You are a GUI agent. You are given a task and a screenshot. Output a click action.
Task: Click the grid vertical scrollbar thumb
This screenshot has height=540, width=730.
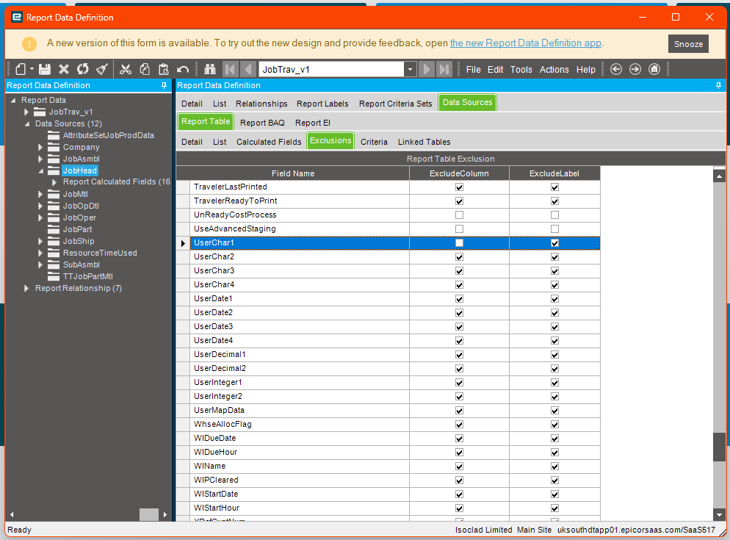click(719, 447)
